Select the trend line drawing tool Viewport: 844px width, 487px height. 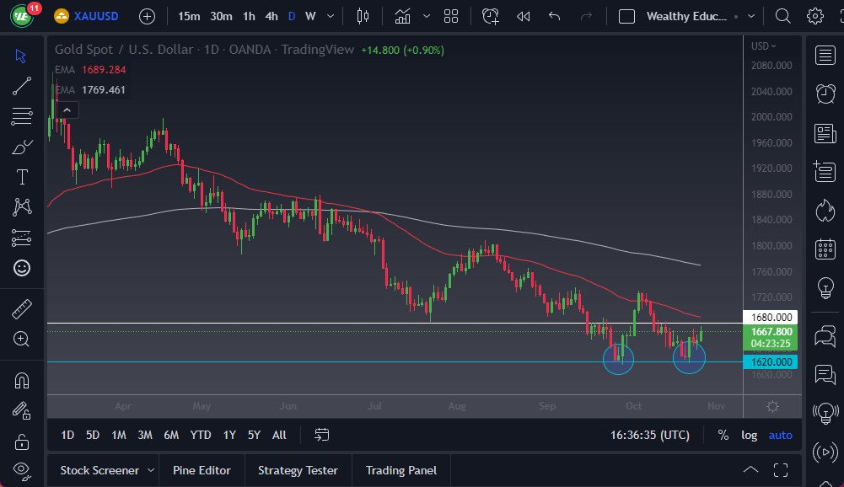[x=22, y=85]
